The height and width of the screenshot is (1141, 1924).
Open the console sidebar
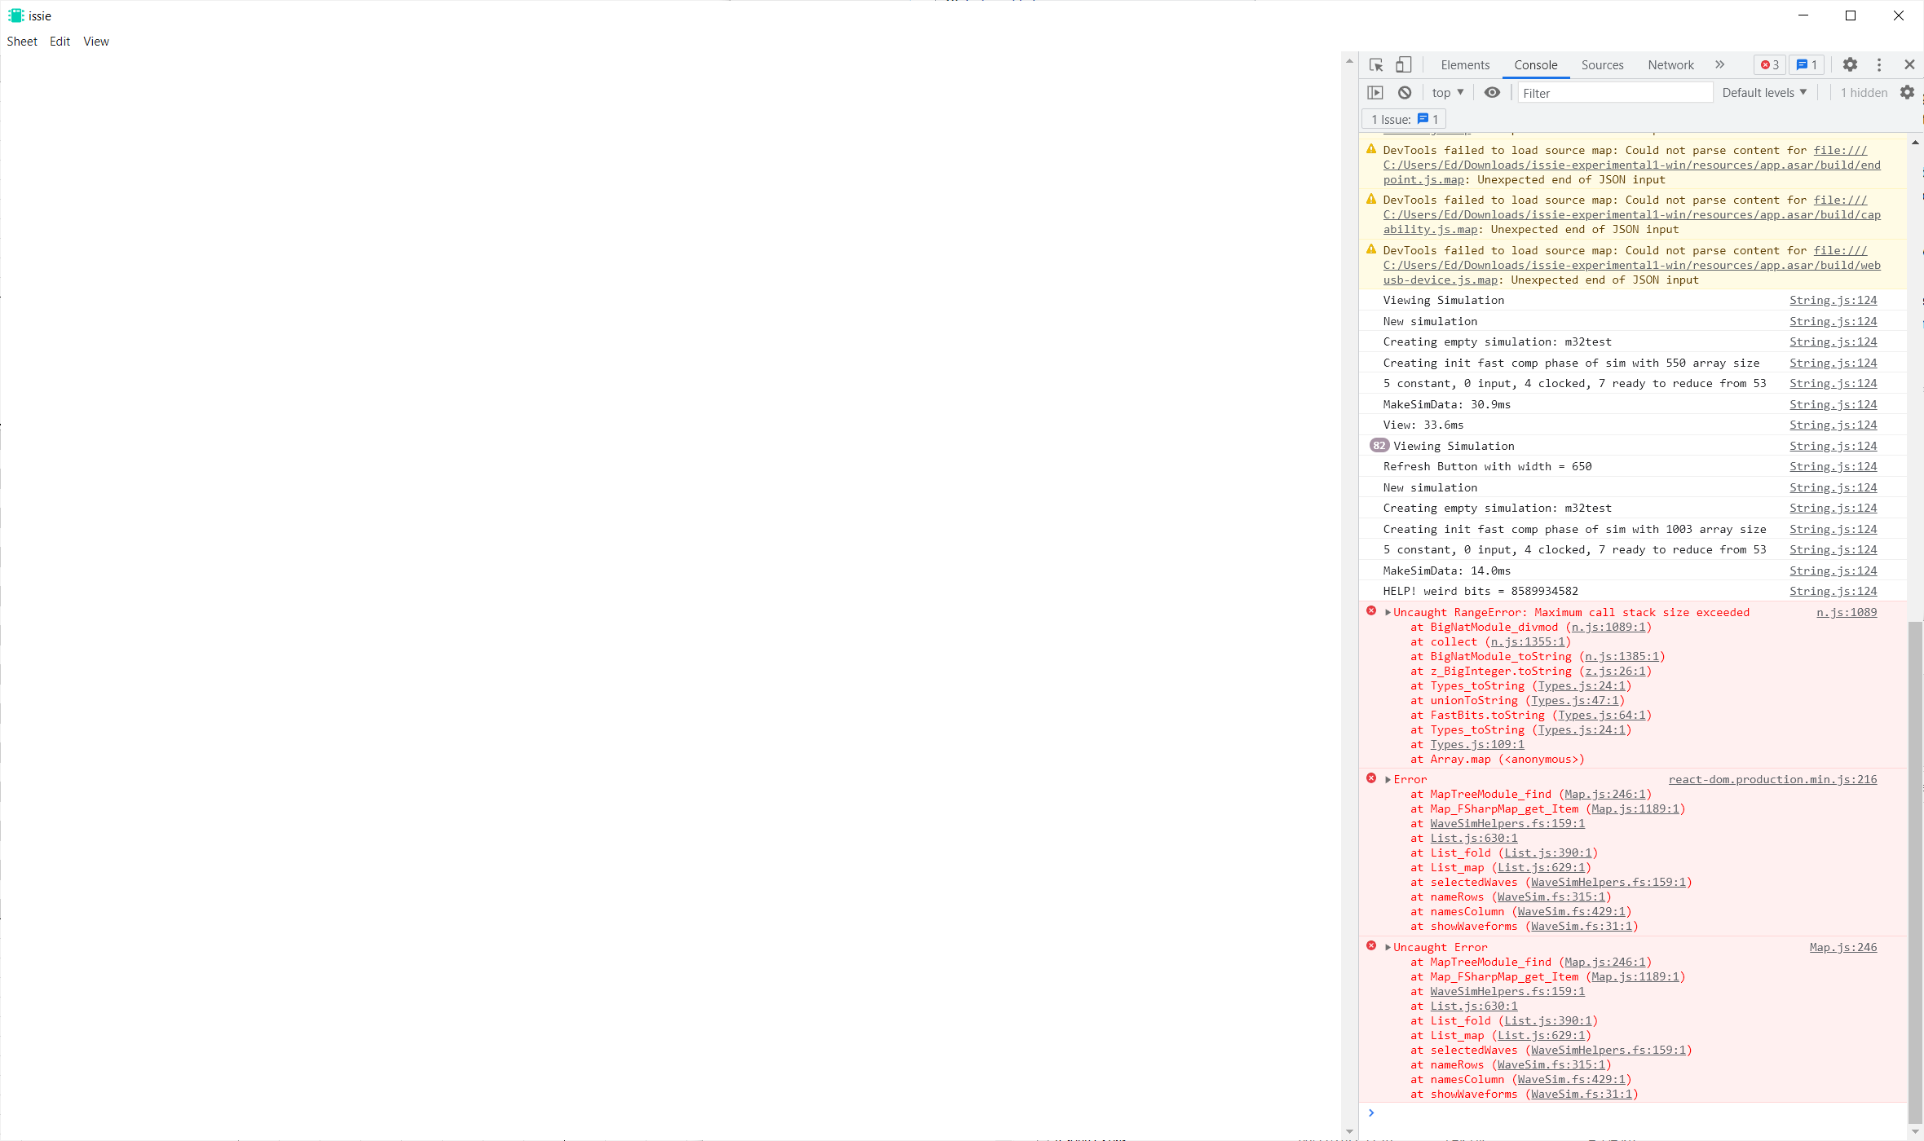coord(1375,92)
